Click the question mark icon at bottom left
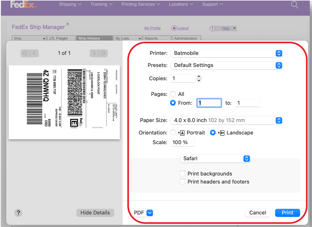Image resolution: width=312 pixels, height=227 pixels. click(x=18, y=213)
